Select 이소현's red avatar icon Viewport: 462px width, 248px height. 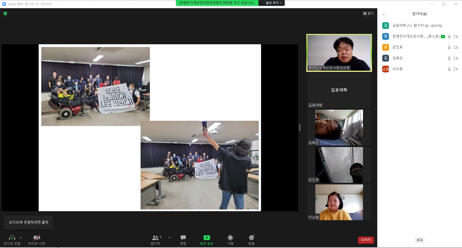point(385,69)
